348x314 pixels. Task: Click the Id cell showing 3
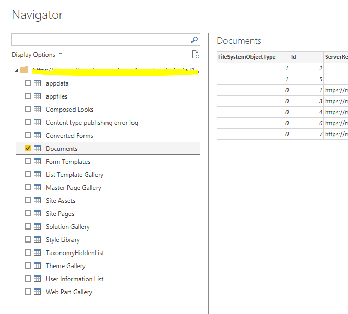click(306, 101)
